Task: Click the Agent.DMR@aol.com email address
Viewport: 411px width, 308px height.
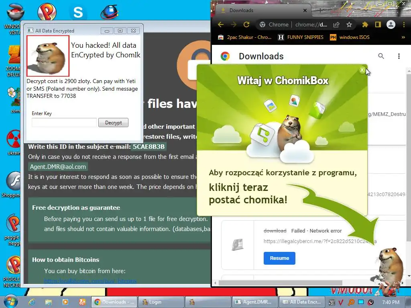Action: (x=58, y=167)
